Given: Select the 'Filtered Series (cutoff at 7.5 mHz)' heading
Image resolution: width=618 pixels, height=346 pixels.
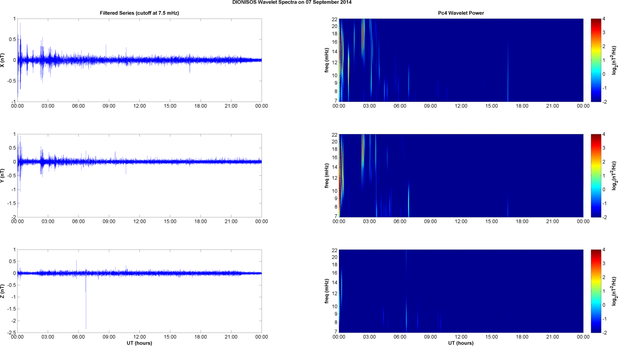Looking at the screenshot, I should pyautogui.click(x=139, y=13).
